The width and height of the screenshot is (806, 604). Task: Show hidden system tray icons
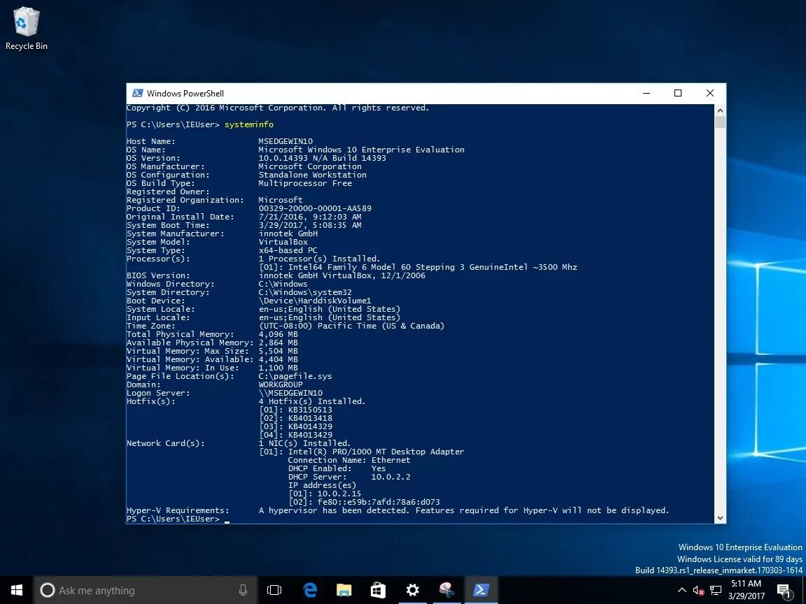coord(681,590)
